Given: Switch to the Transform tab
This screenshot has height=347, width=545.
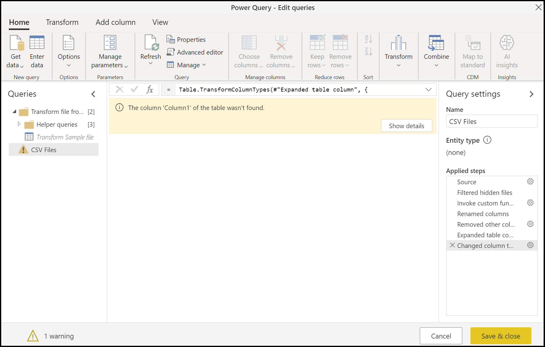Looking at the screenshot, I should pyautogui.click(x=62, y=22).
